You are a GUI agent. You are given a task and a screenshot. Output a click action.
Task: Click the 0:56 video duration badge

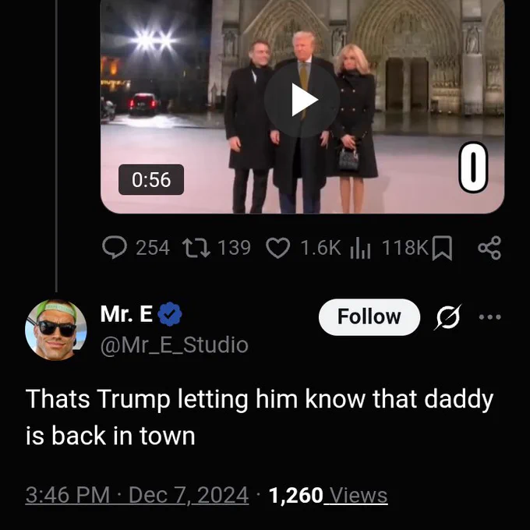[x=151, y=179]
